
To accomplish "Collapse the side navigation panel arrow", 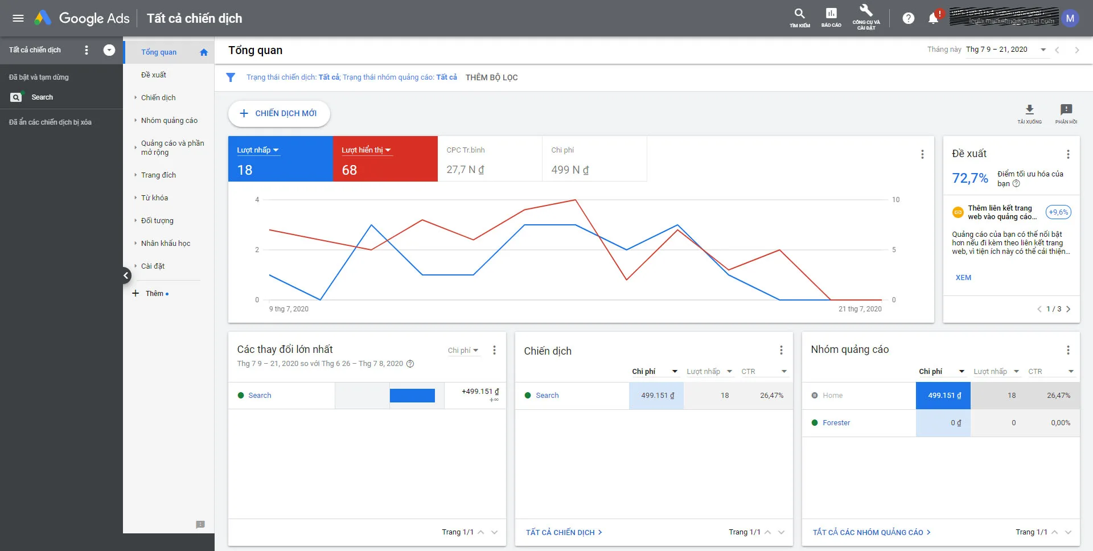I will [x=126, y=275].
